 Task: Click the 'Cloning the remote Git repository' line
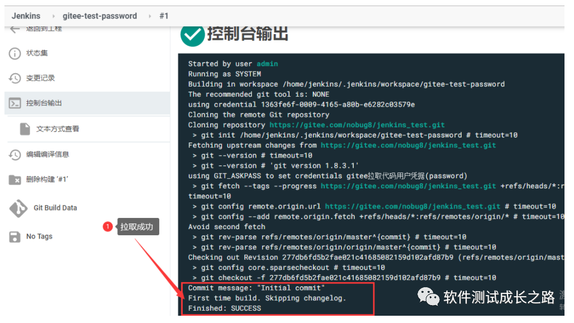pos(258,115)
